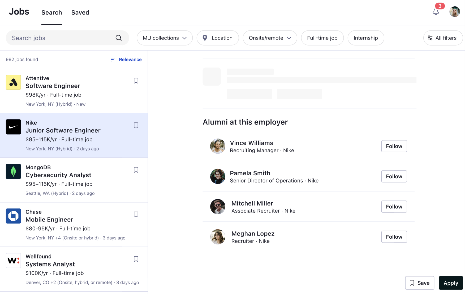Click the Wellfound company logo
465x294 pixels.
[13, 261]
